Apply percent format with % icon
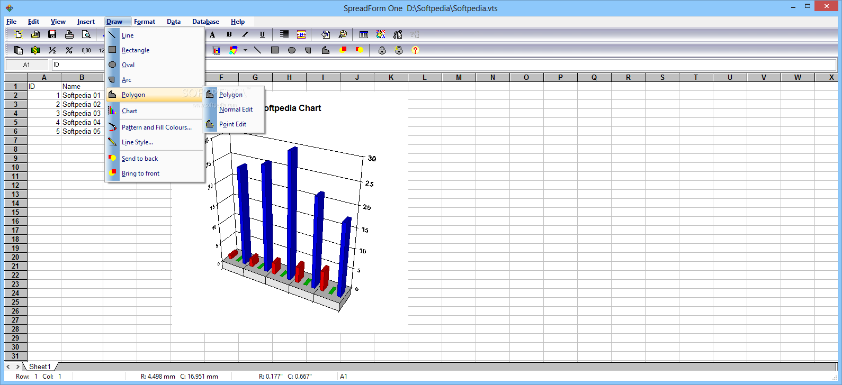Viewport: 842px width, 385px height. click(x=69, y=50)
